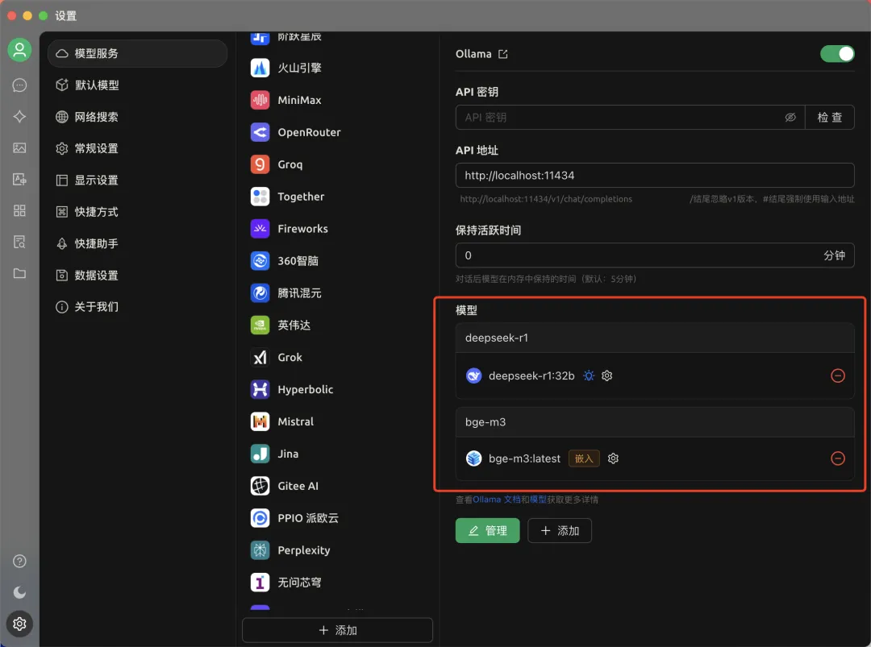This screenshot has height=647, width=871.
Task: Click the 管理 manage models button
Action: tap(487, 530)
